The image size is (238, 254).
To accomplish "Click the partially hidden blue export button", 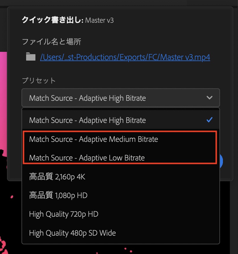I will pos(221,161).
